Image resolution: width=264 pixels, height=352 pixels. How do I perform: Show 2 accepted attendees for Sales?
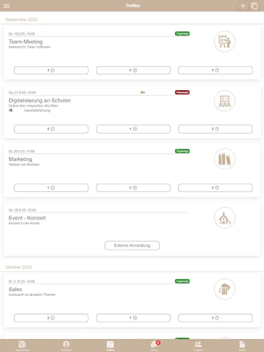click(51, 318)
